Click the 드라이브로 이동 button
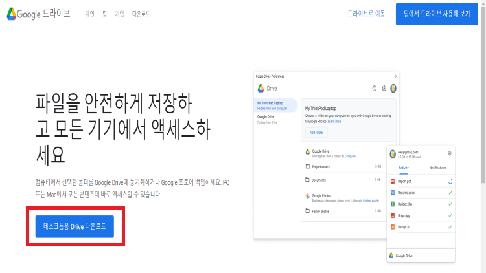The height and width of the screenshot is (273, 486). click(x=366, y=14)
